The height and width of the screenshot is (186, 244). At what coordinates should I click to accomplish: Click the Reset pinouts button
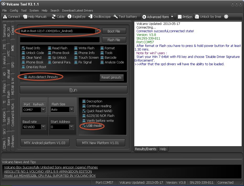point(112,78)
